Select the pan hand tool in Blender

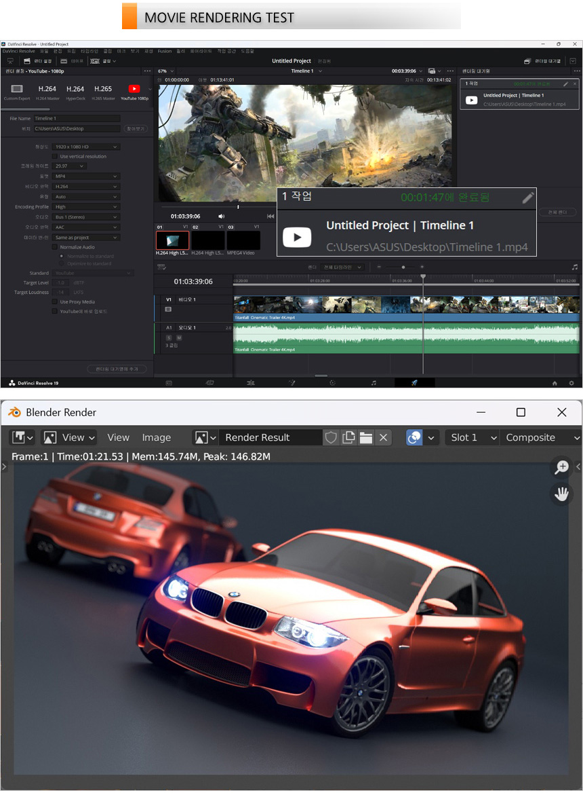(562, 494)
